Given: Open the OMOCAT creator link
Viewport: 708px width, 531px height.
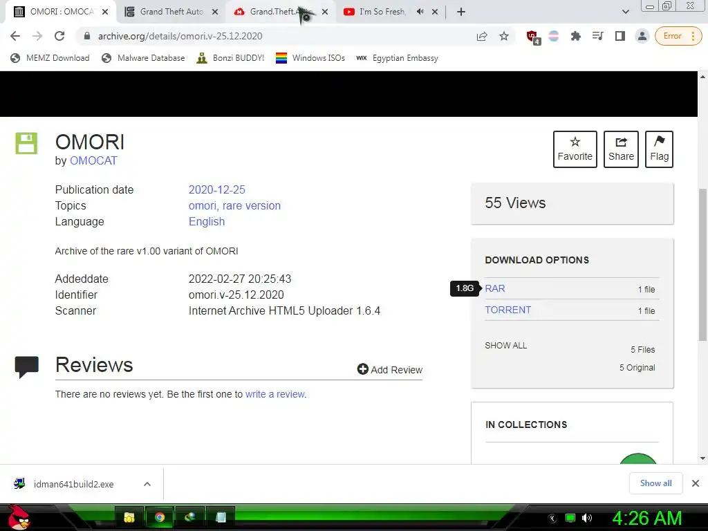Looking at the screenshot, I should click(93, 160).
